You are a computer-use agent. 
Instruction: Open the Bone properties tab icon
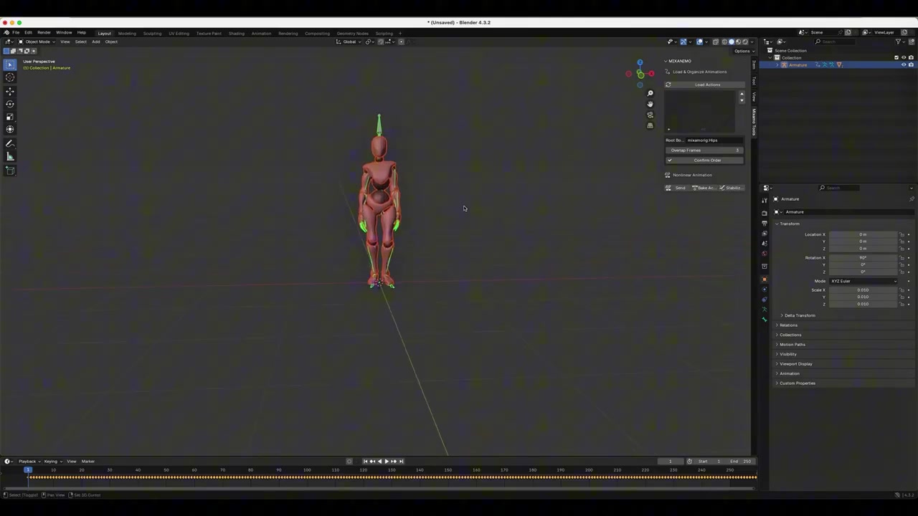765,320
